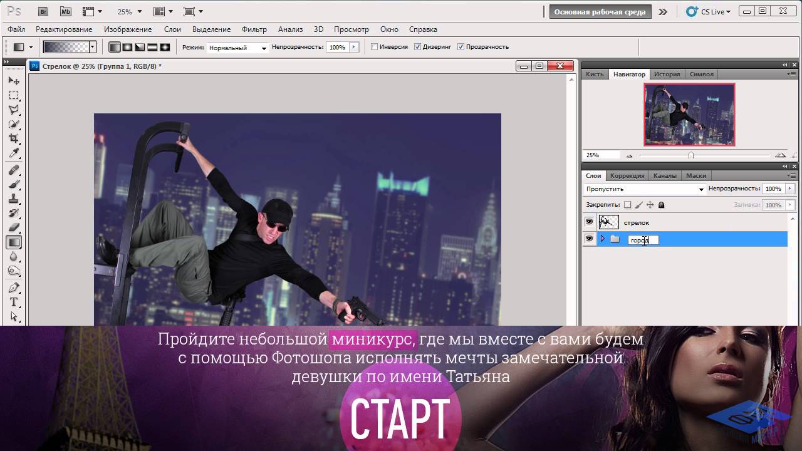Switch to the Коррекция tab
802x451 pixels.
coord(627,176)
